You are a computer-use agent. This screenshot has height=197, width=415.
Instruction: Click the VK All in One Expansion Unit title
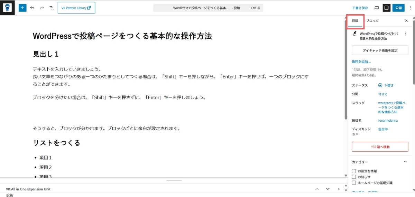(28, 189)
